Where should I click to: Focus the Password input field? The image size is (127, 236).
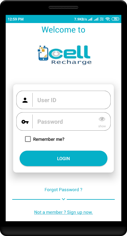click(x=63, y=122)
